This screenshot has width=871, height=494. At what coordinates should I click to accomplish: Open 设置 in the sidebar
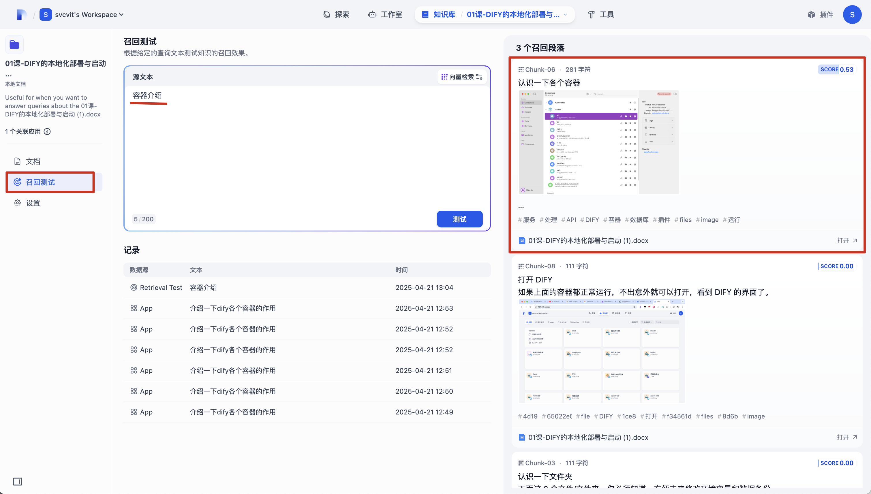point(54,203)
